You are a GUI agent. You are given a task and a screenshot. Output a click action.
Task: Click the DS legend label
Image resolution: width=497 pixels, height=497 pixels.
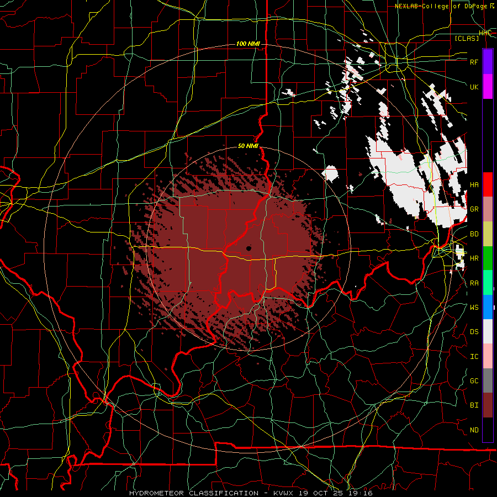pos(474,332)
